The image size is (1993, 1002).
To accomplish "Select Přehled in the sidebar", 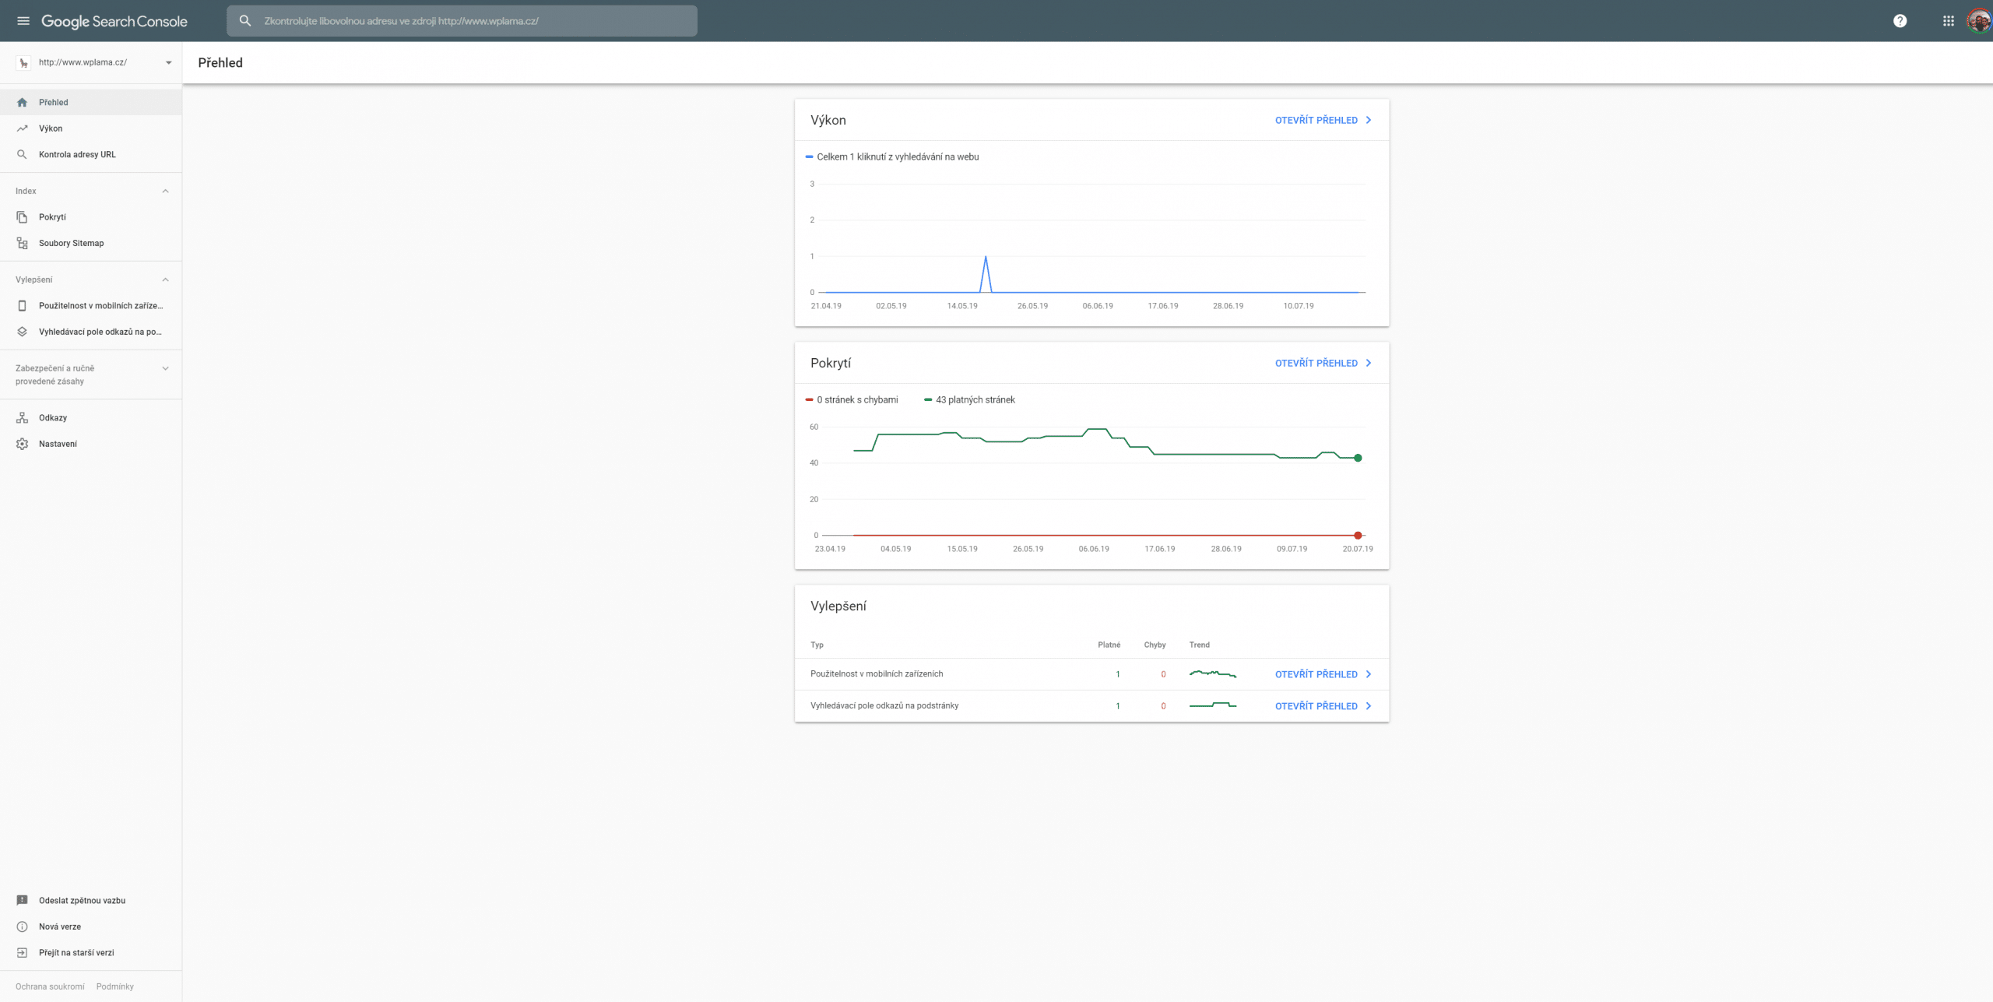I will [x=90, y=102].
